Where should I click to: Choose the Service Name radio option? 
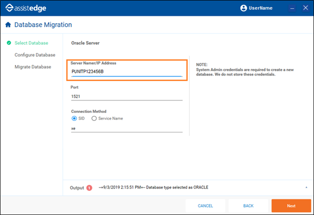[94, 119]
